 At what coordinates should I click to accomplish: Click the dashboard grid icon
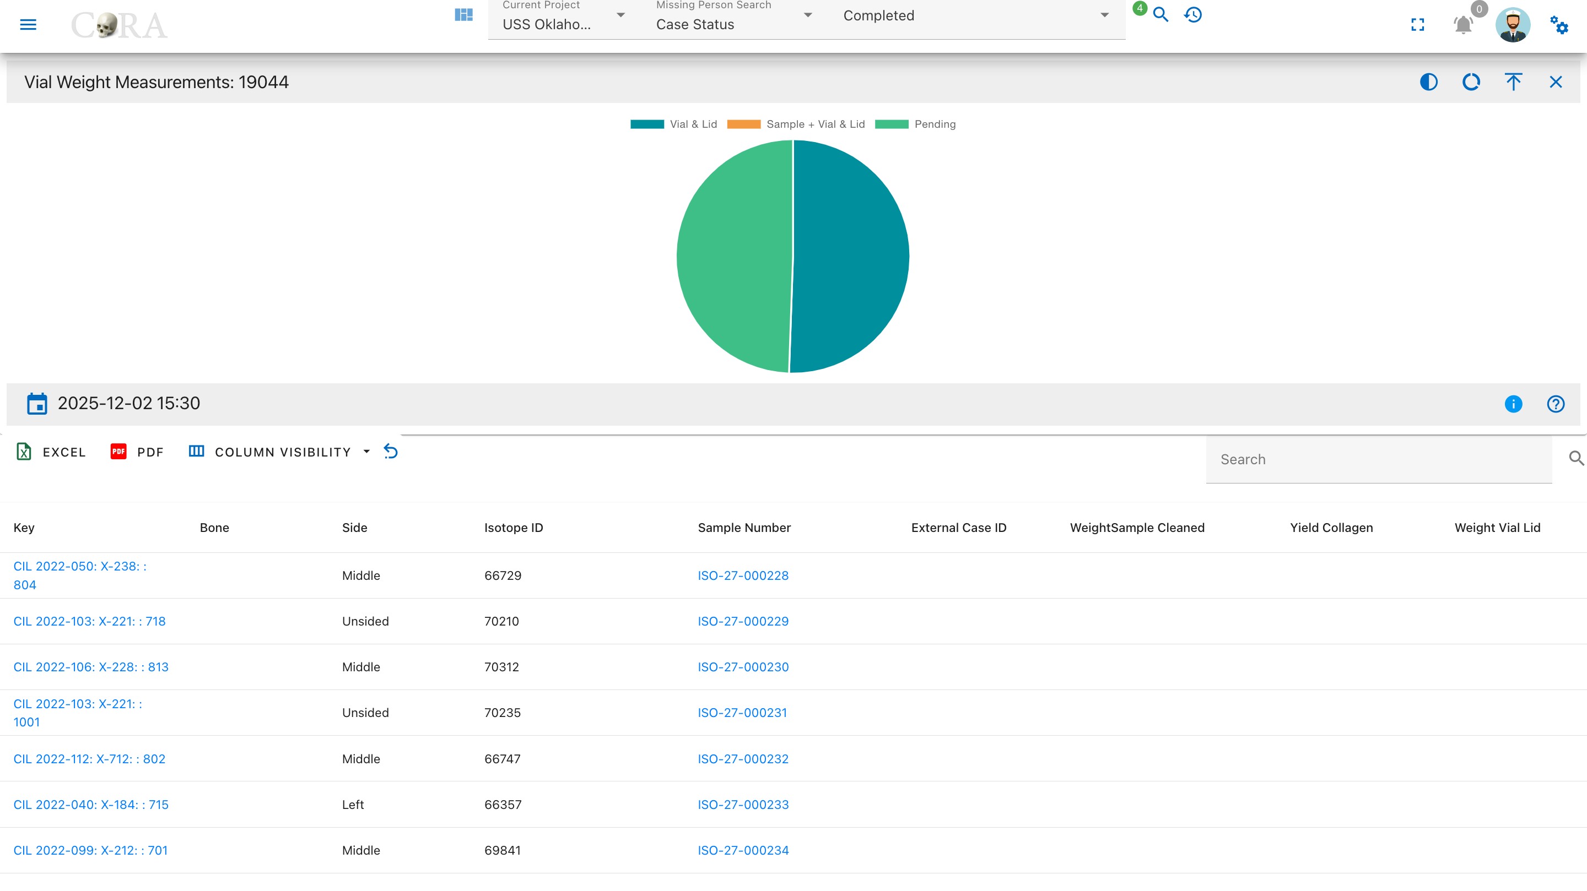pos(463,15)
